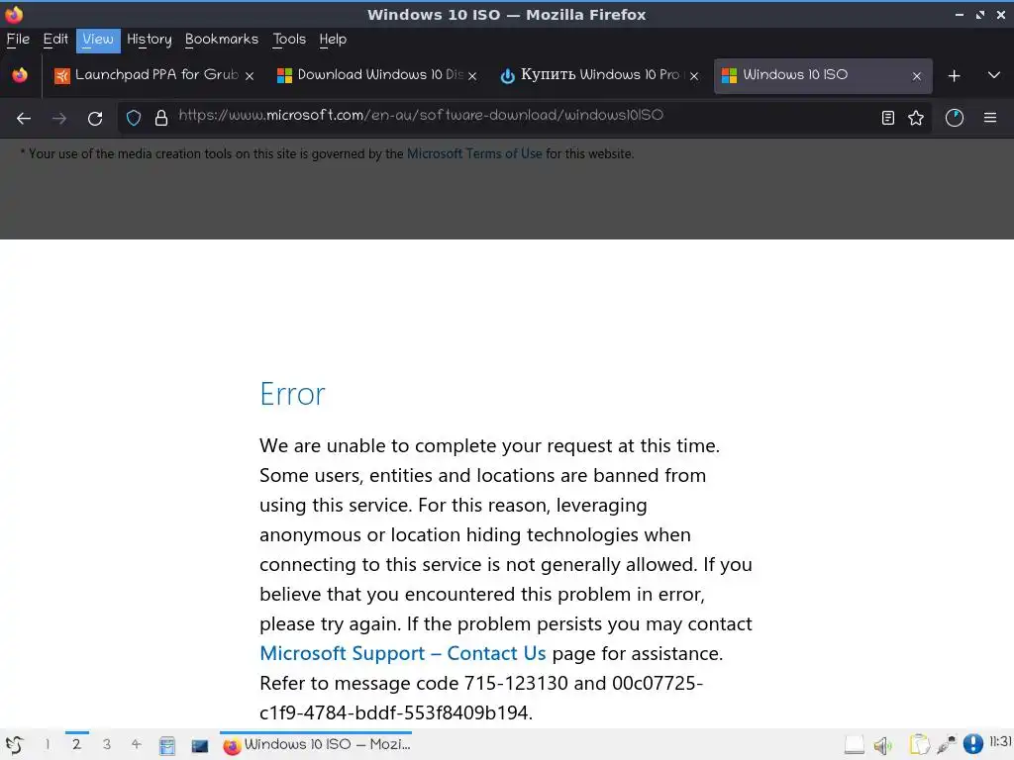Bookmark this page with star icon

pyautogui.click(x=916, y=118)
